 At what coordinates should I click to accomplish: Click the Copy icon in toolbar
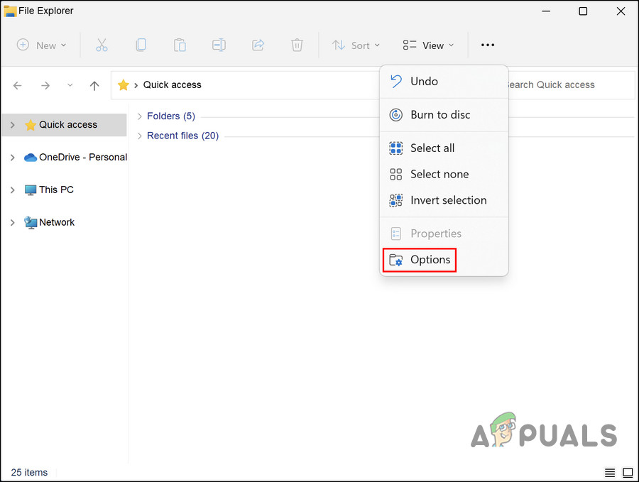coord(141,45)
